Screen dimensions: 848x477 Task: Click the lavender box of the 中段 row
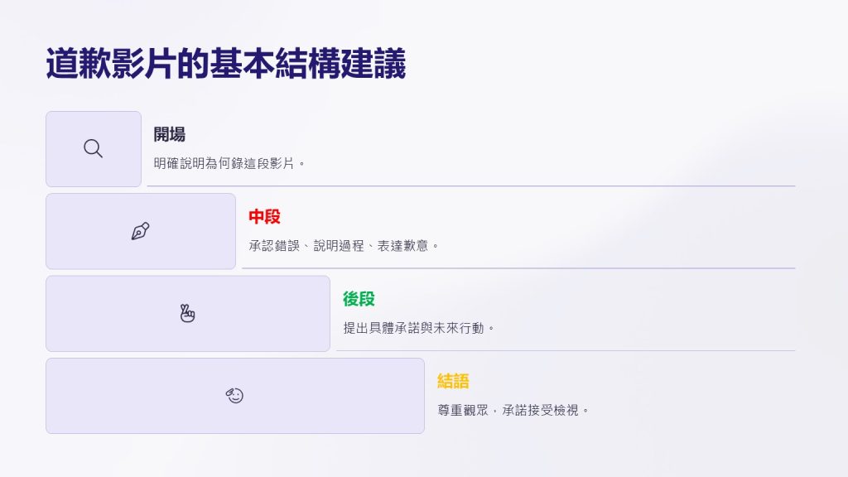tap(141, 232)
